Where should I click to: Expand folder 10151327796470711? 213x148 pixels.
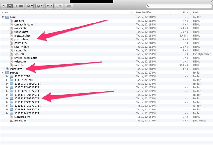pos(7,98)
